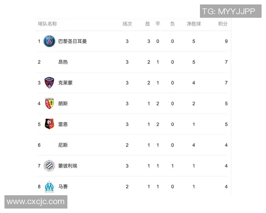266x213 pixels.
Task: Click the 场次 column header
Action: pyautogui.click(x=127, y=24)
